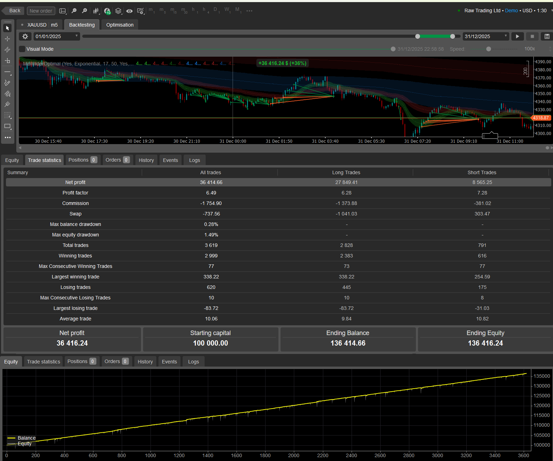Open backtesting settings gear icon

(x=25, y=36)
